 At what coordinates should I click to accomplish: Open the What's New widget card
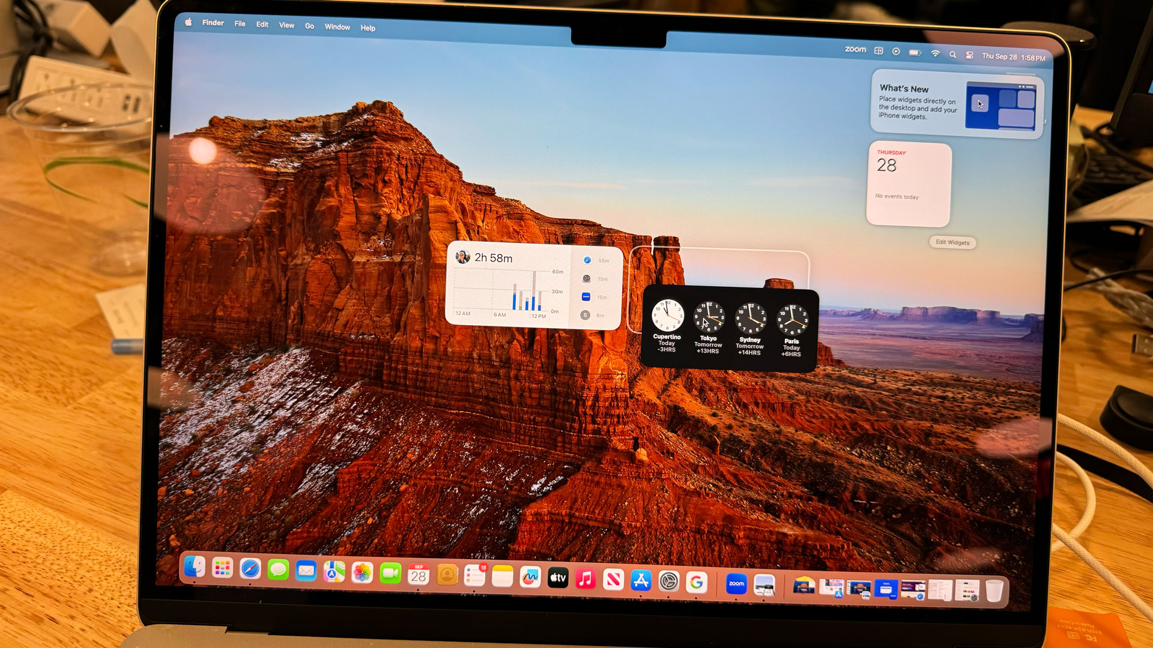(957, 104)
